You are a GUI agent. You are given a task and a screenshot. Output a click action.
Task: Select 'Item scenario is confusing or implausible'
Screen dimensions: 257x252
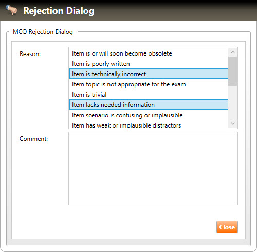pyautogui.click(x=149, y=115)
